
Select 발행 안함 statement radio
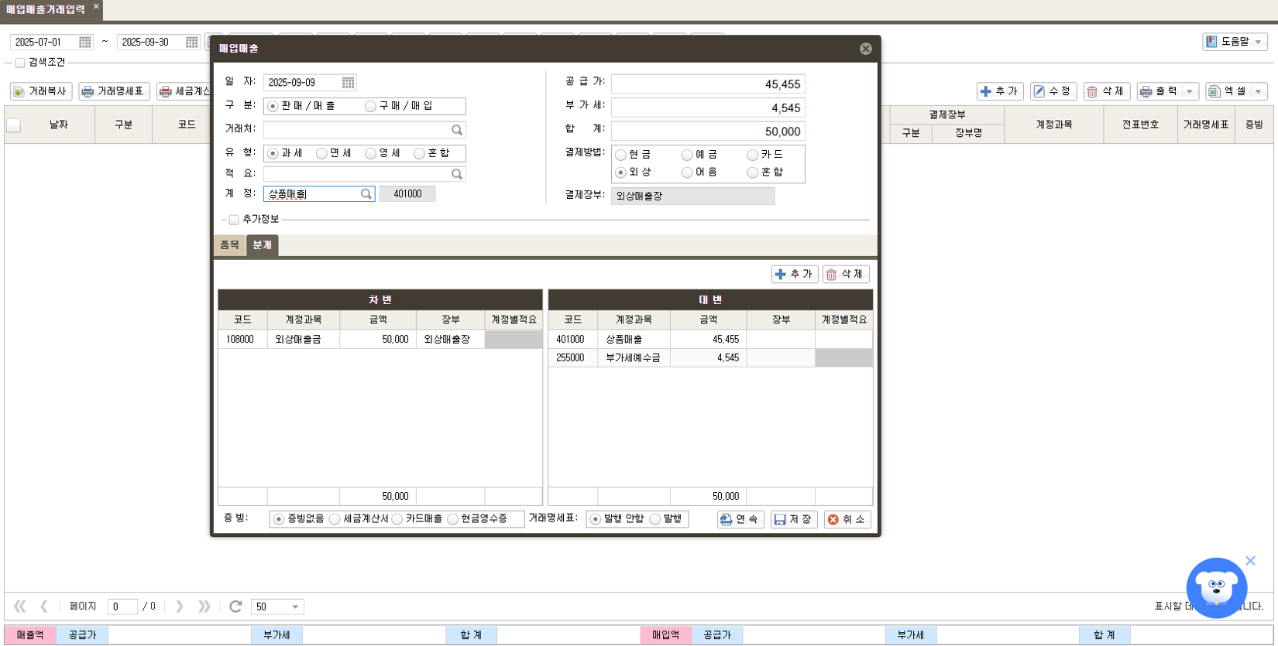595,519
